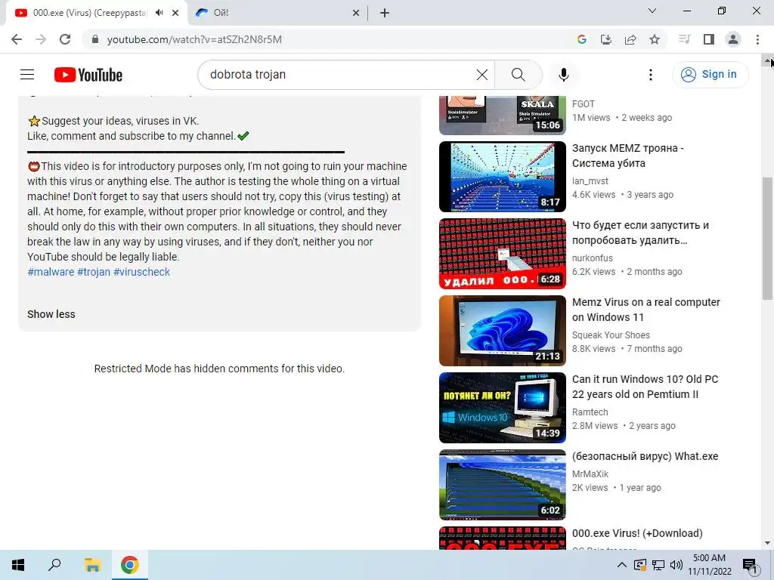Show hidden tray icons chevron

pyautogui.click(x=622, y=565)
